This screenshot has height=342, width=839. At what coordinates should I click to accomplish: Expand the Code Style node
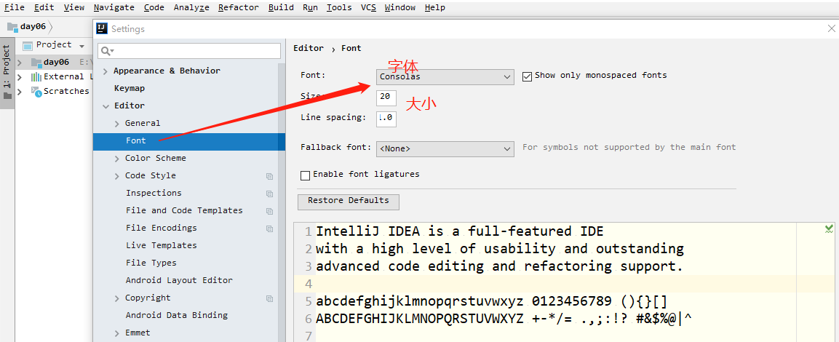tap(117, 176)
